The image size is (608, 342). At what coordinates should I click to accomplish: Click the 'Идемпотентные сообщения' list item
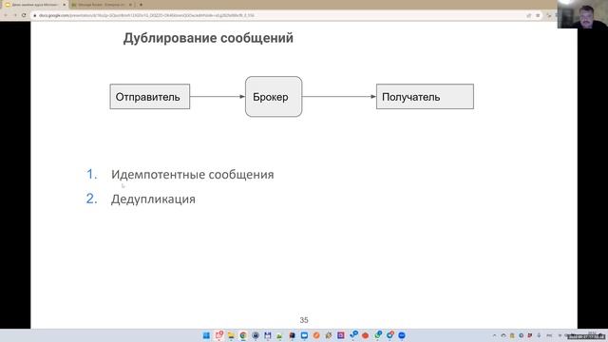(x=192, y=174)
